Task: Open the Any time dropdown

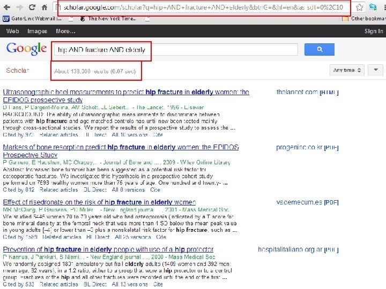Action: pyautogui.click(x=347, y=70)
